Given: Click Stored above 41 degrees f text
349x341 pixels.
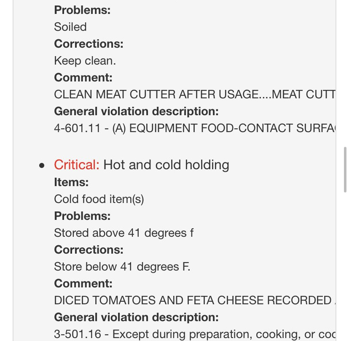Looking at the screenshot, I should [x=124, y=233].
